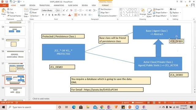Insert a New Slide
196x110 pixels.
26,13
